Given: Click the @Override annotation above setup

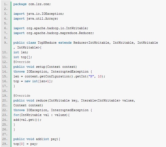Looking at the screenshot, I should click(22, 62).
